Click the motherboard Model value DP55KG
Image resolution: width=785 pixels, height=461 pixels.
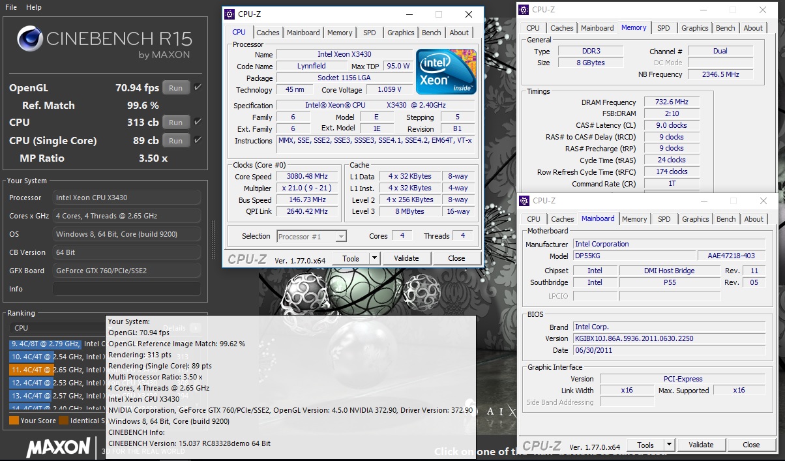[634, 256]
